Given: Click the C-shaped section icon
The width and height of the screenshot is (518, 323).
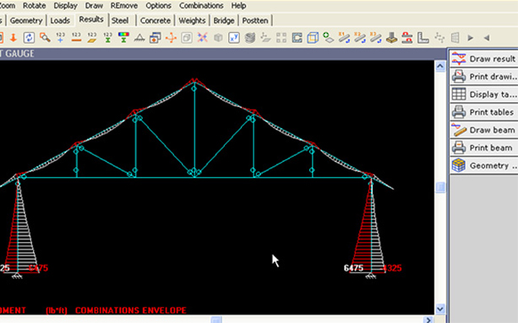Looking at the screenshot, I should [297, 38].
